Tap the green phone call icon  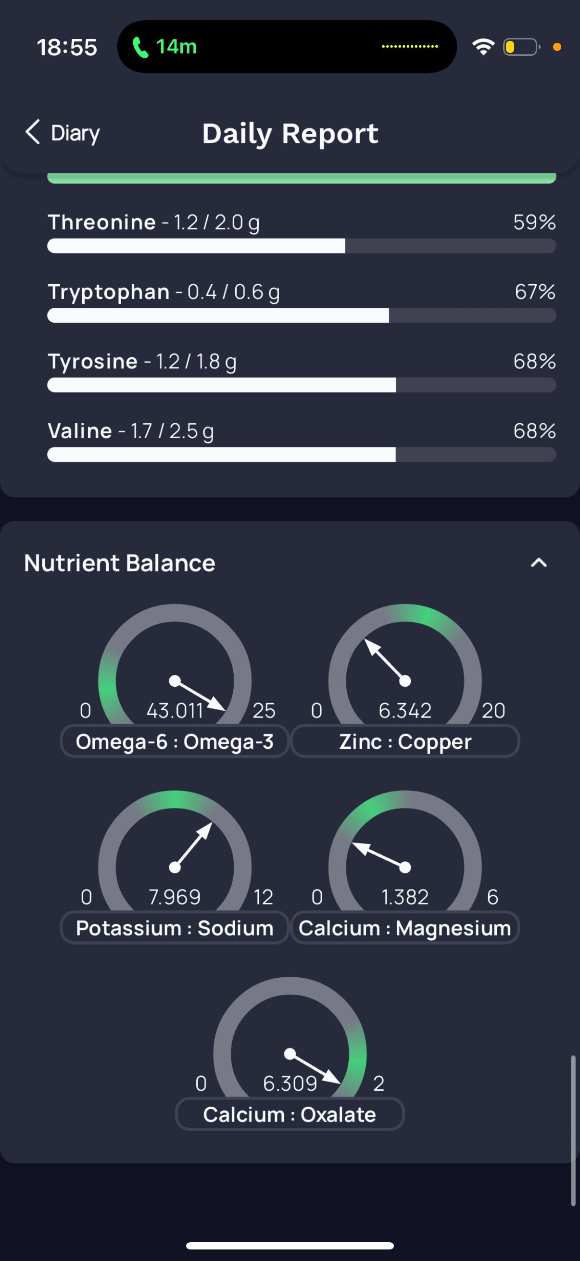point(140,48)
